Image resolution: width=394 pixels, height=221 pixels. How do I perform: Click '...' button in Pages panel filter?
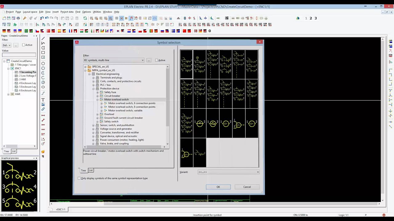pos(15,45)
